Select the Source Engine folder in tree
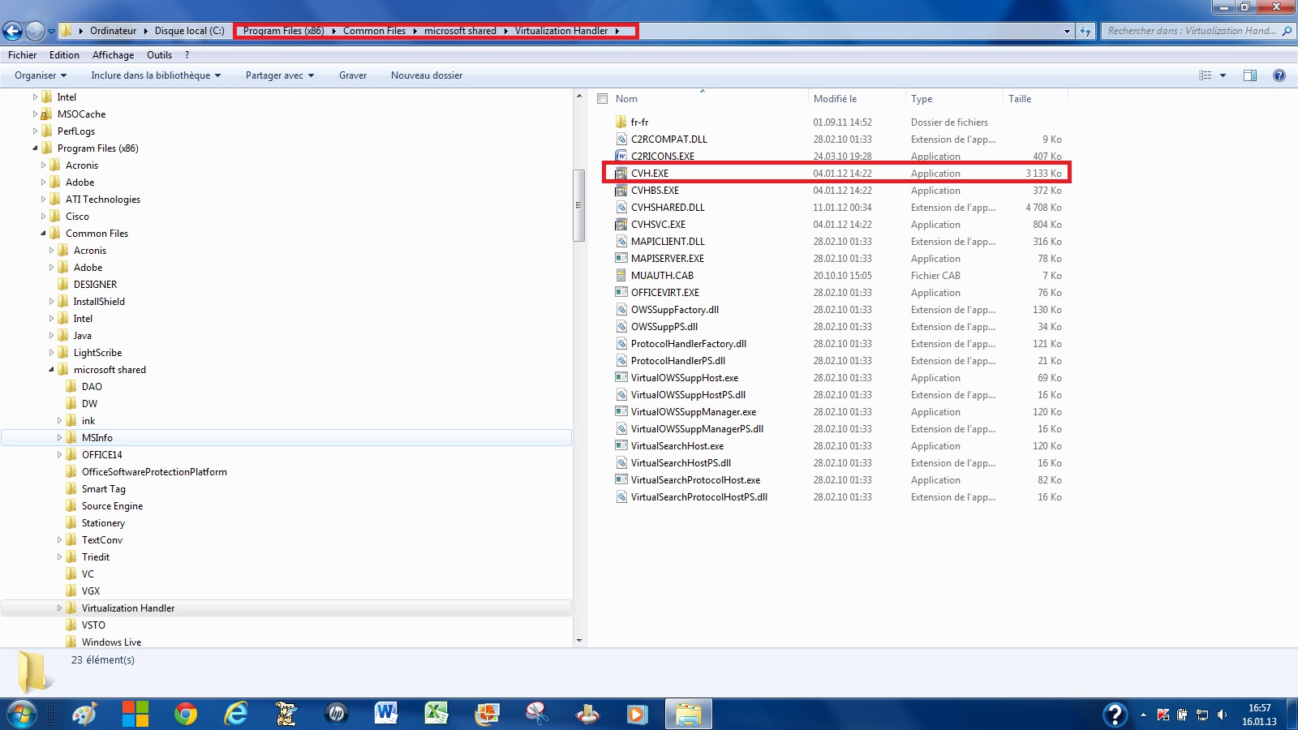This screenshot has height=730, width=1298. pos(112,506)
